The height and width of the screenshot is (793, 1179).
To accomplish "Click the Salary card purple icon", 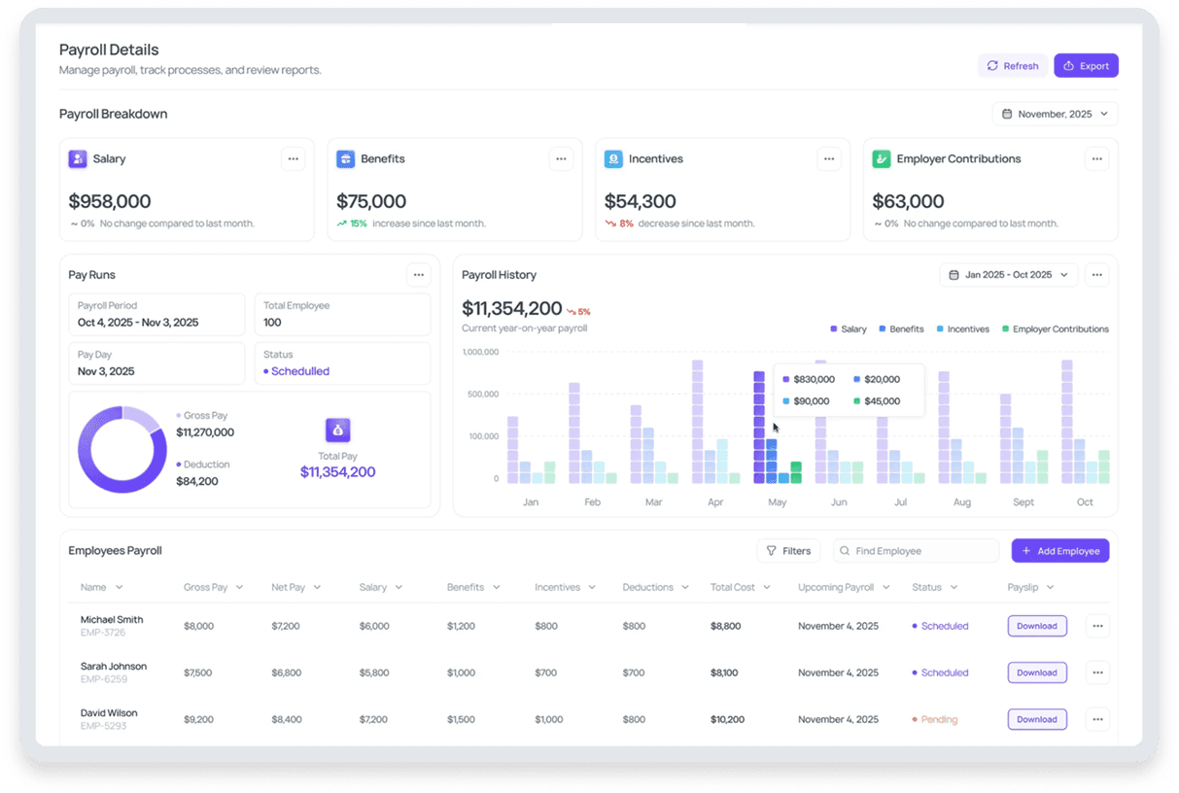I will tap(78, 158).
